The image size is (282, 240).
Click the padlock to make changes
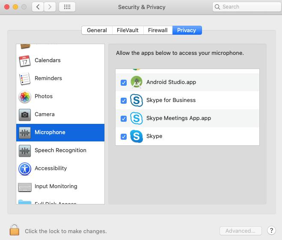(x=15, y=230)
